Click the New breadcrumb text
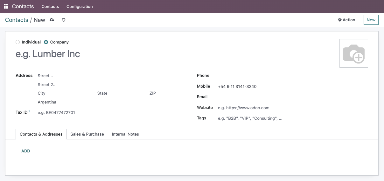 (x=39, y=20)
